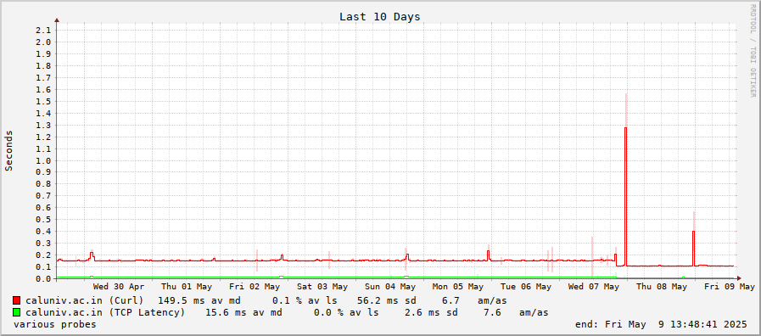Click the 'caluniv.ac.in (Curl)' legend text
This screenshot has height=336, width=761.
pos(85,301)
